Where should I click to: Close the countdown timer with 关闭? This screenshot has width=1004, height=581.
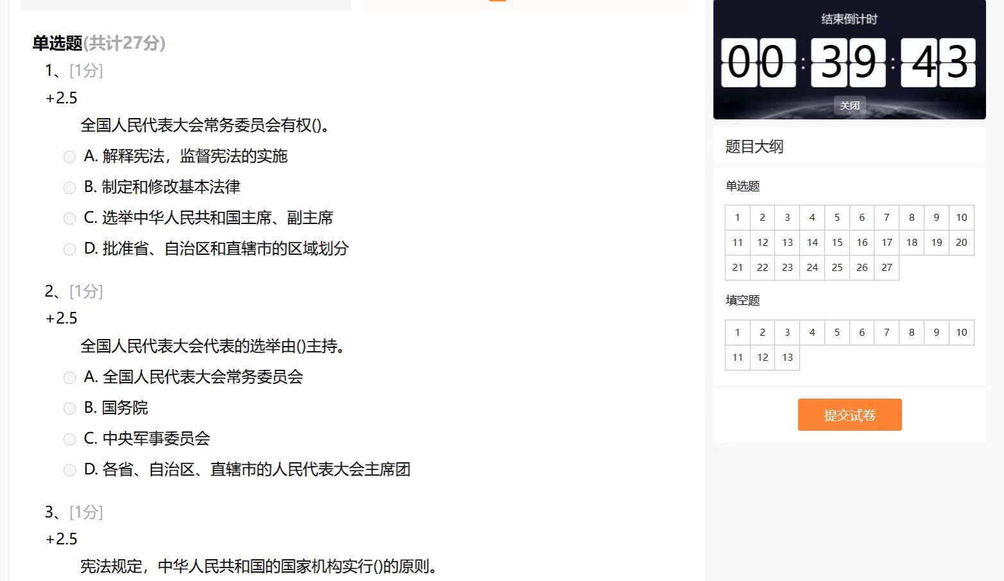(x=849, y=105)
